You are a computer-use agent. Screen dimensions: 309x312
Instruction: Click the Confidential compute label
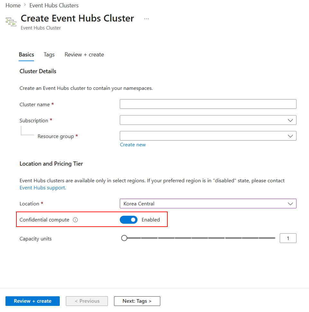(x=44, y=220)
